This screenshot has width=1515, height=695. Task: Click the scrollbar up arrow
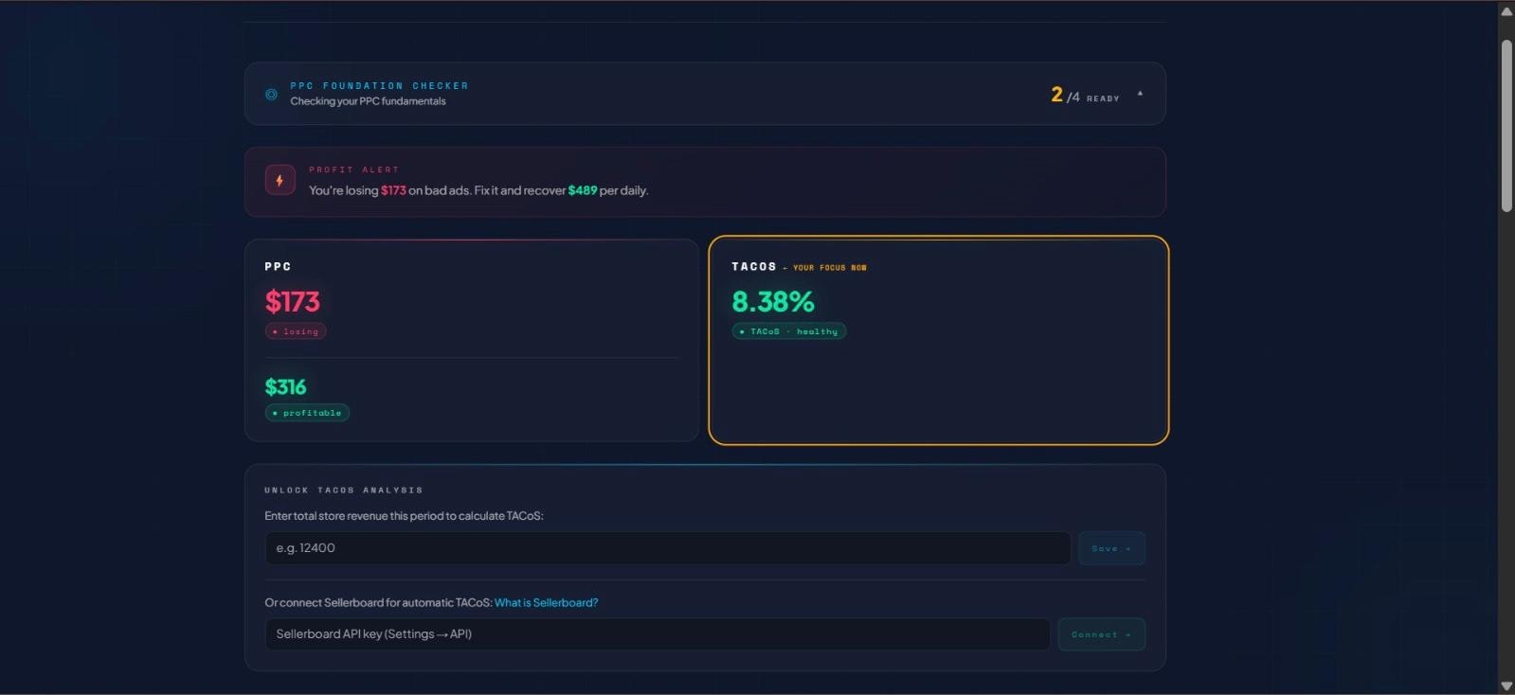pyautogui.click(x=1506, y=11)
